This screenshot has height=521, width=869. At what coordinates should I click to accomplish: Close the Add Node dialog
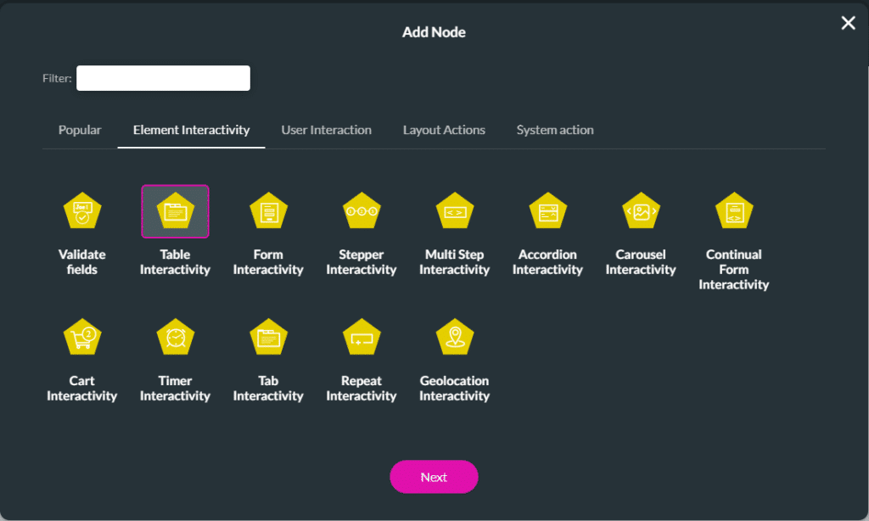tap(848, 23)
